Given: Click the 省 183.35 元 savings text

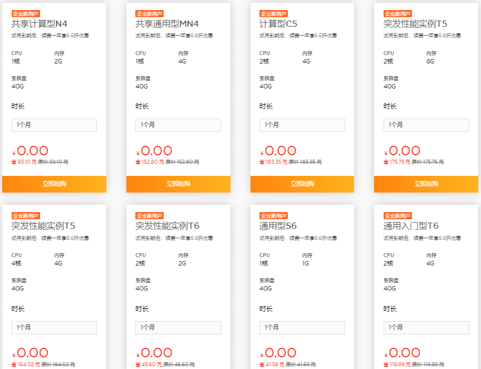Looking at the screenshot, I should click(273, 162).
